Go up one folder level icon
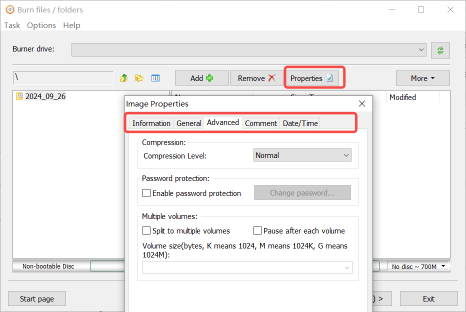 (123, 78)
